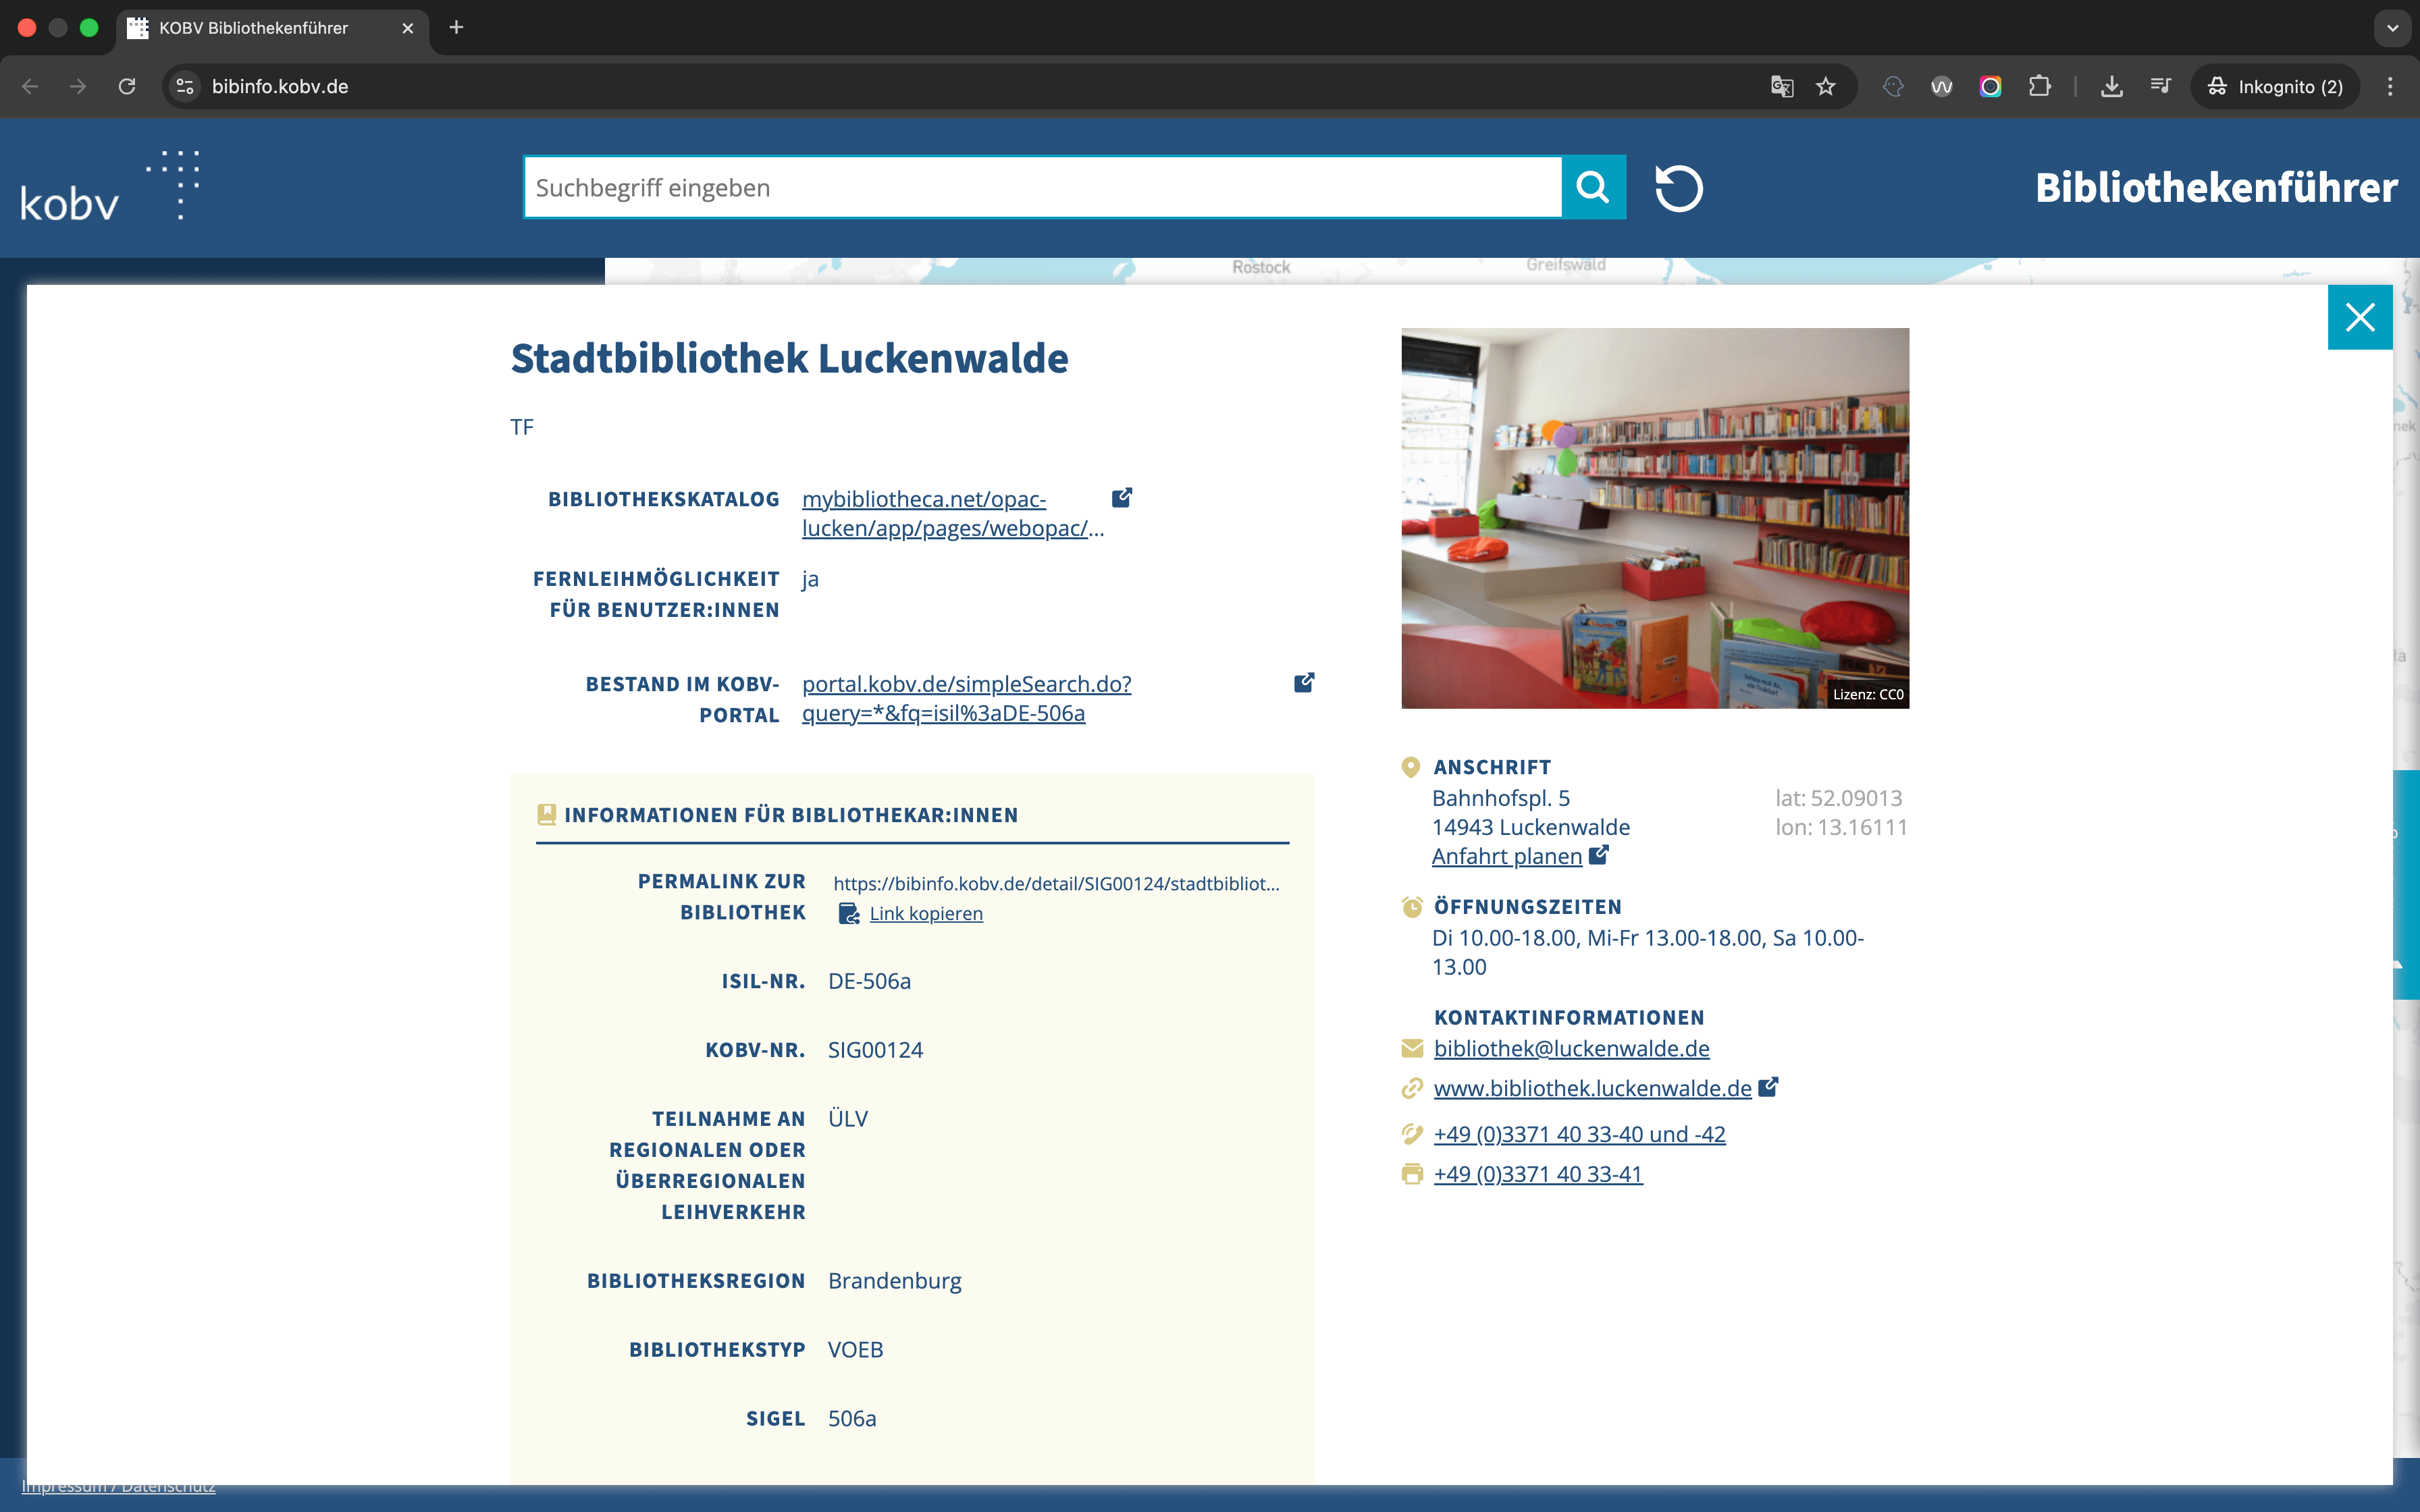Close the library detail panel
The height and width of the screenshot is (1512, 2420).
(2359, 317)
